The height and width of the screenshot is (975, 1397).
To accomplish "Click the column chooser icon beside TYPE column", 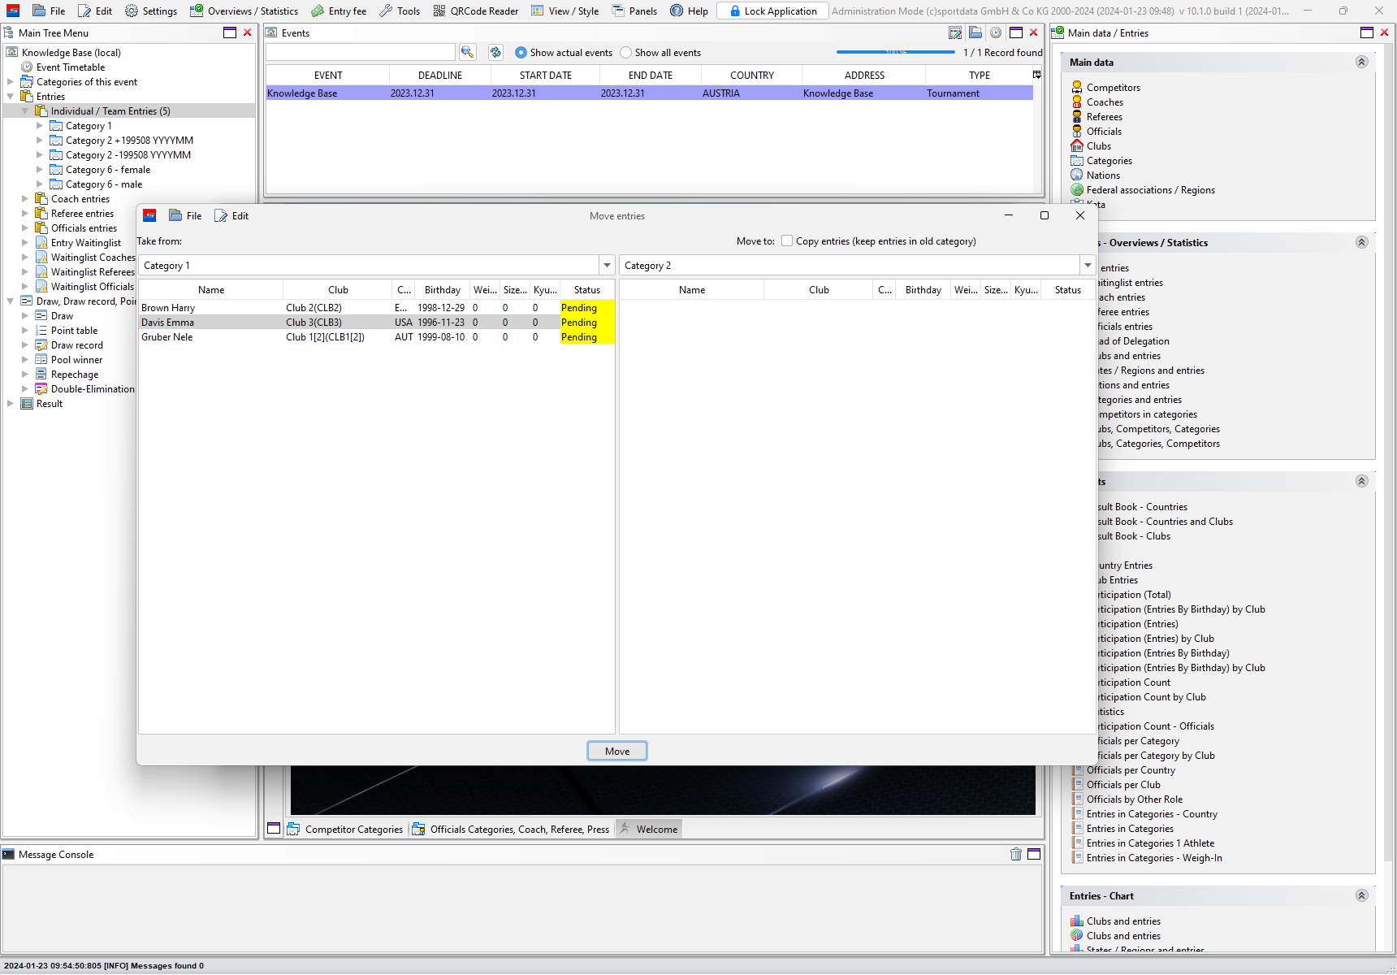I will click(x=1037, y=75).
